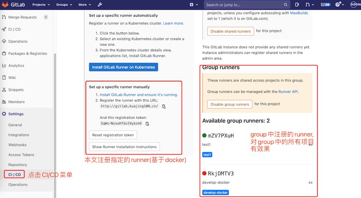Open the help question mark icon
361x198 pixels.
coord(338,4)
